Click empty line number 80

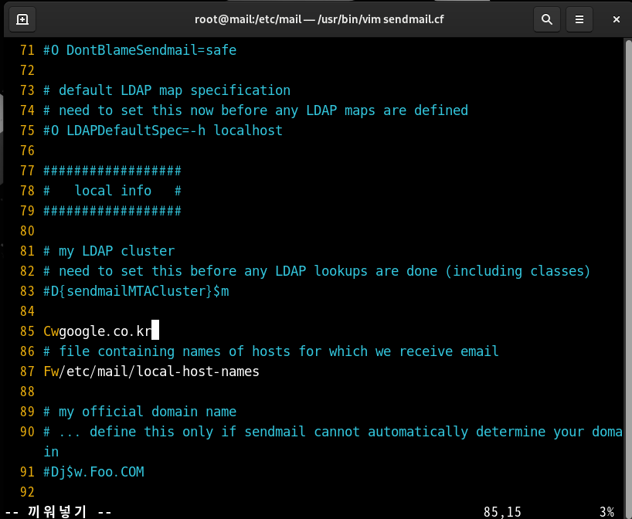pyautogui.click(x=27, y=231)
